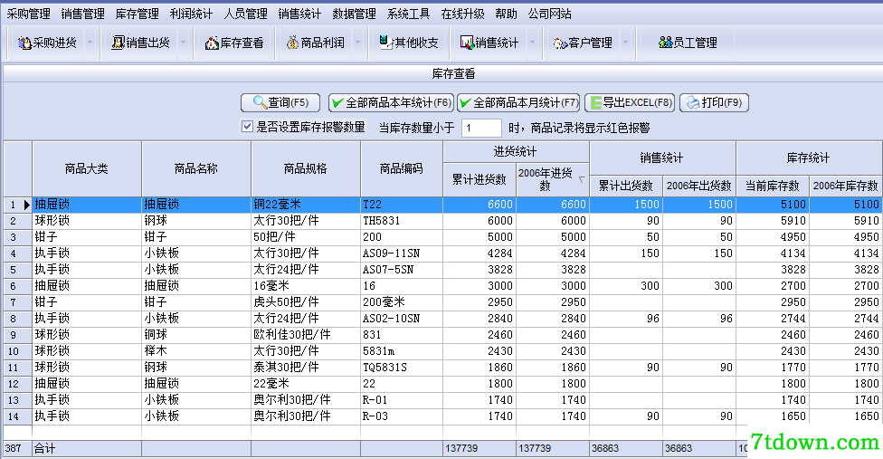Sort by the 商品大类 column header
This screenshot has height=459, width=883.
[87, 168]
